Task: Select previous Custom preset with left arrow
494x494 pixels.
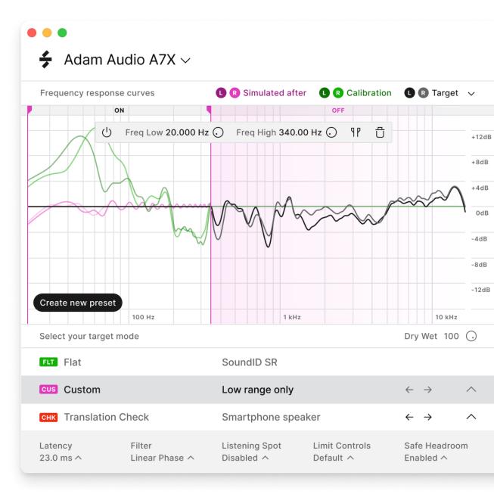Action: [409, 390]
